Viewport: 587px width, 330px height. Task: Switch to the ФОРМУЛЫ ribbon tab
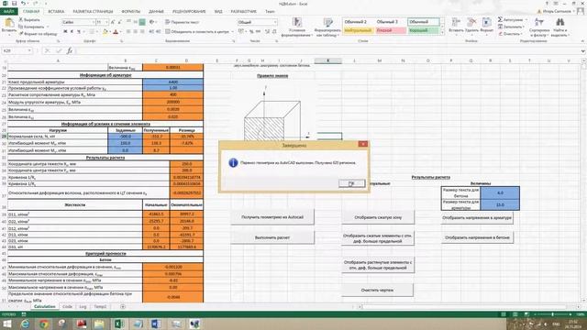[x=130, y=12]
